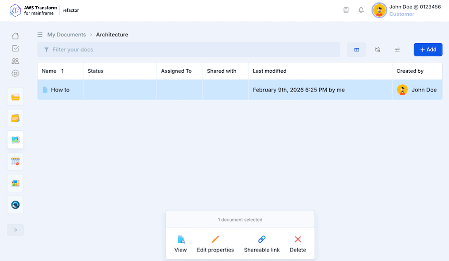
Task: Launch the blue globe app icon
Action: pyautogui.click(x=15, y=205)
